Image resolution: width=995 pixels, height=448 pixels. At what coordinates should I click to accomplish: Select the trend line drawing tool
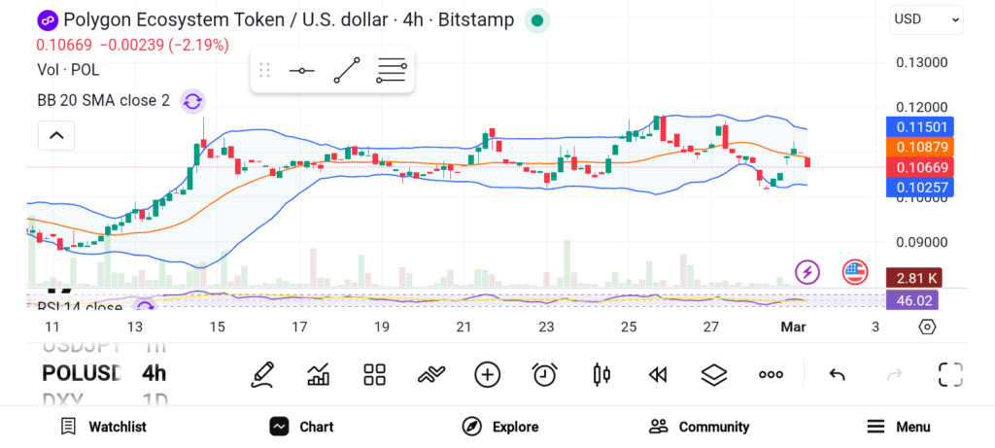pyautogui.click(x=346, y=71)
